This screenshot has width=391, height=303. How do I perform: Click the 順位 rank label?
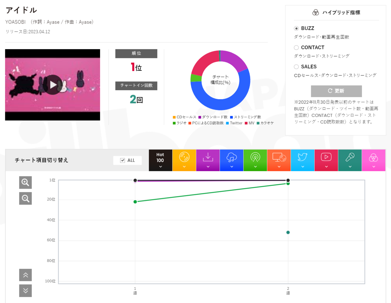[136, 53]
